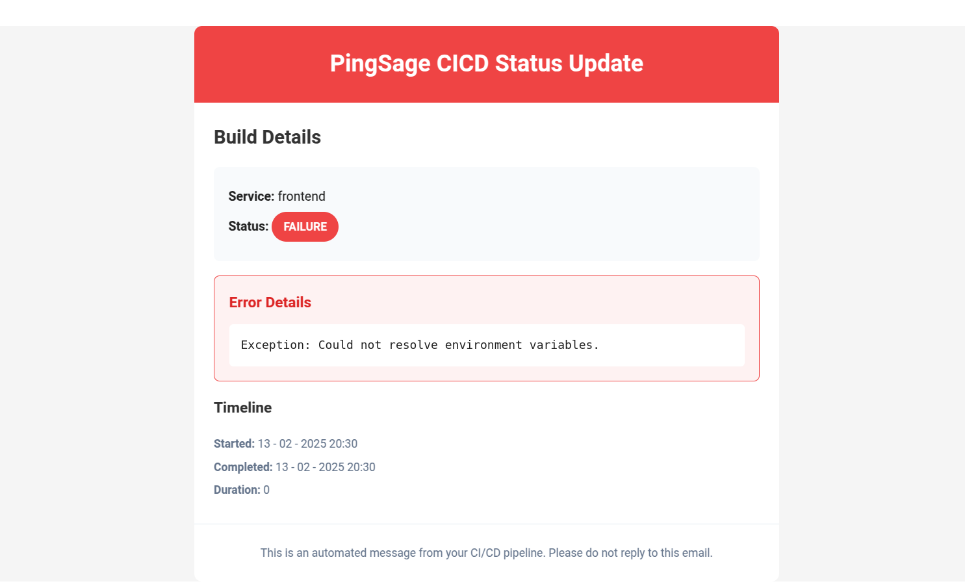The image size is (965, 588).
Task: Click the Duration value 0
Action: point(266,490)
